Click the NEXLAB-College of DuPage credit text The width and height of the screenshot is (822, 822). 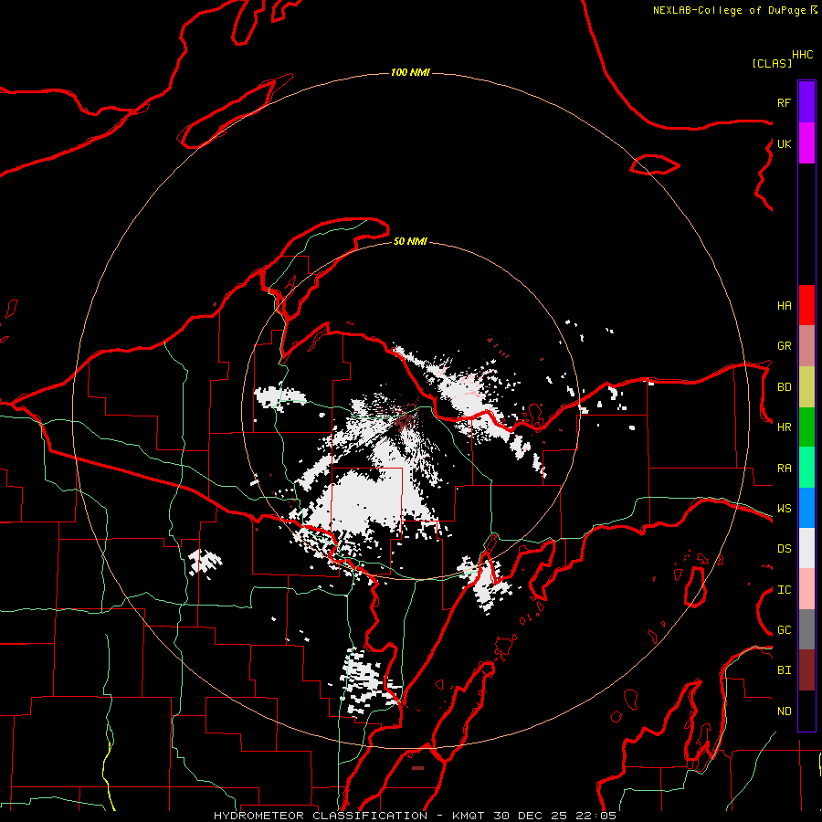click(729, 10)
